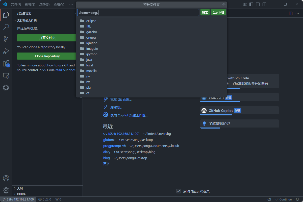
Task: Expand the Timeline (时间线) section
Action: (21, 194)
